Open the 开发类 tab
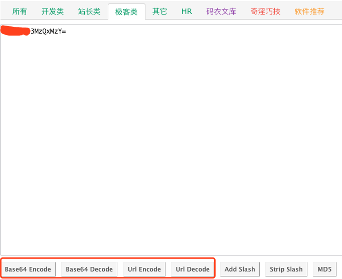Viewport: 342px width, 279px height. [x=53, y=12]
